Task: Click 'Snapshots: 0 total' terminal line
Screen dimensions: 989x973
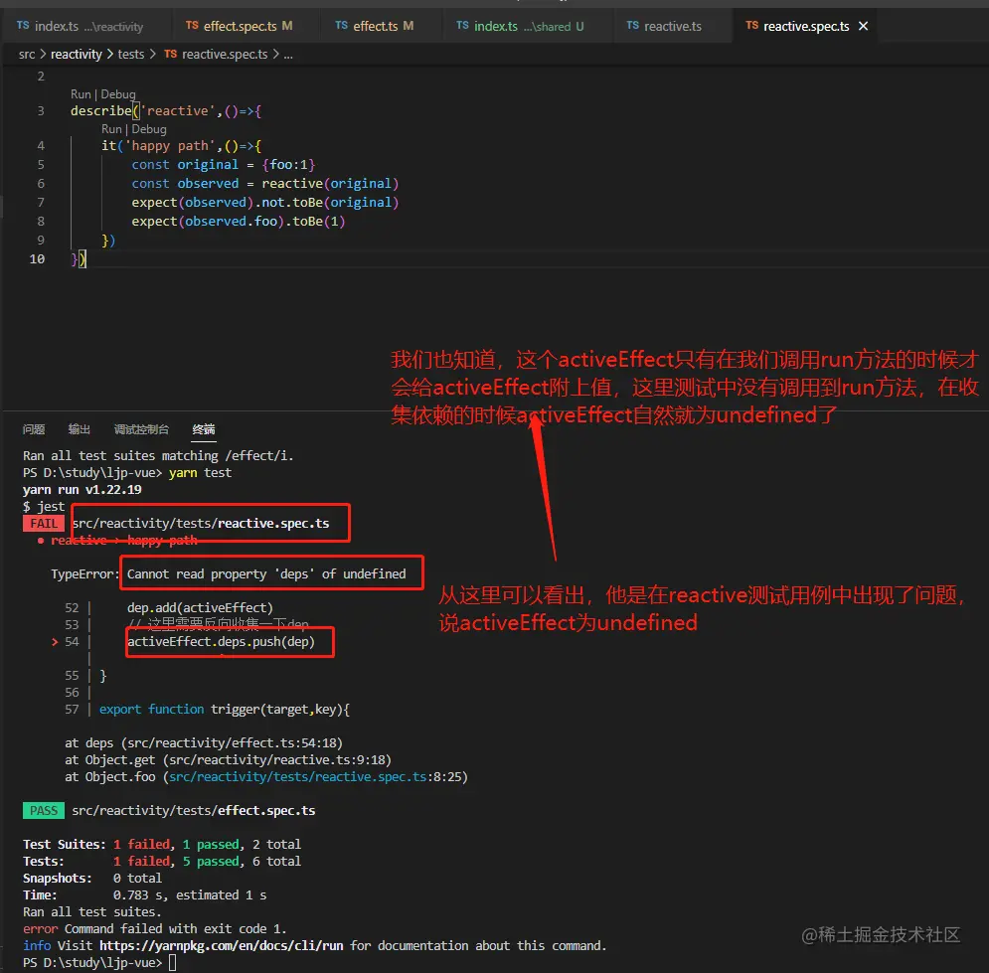Action: tap(92, 879)
